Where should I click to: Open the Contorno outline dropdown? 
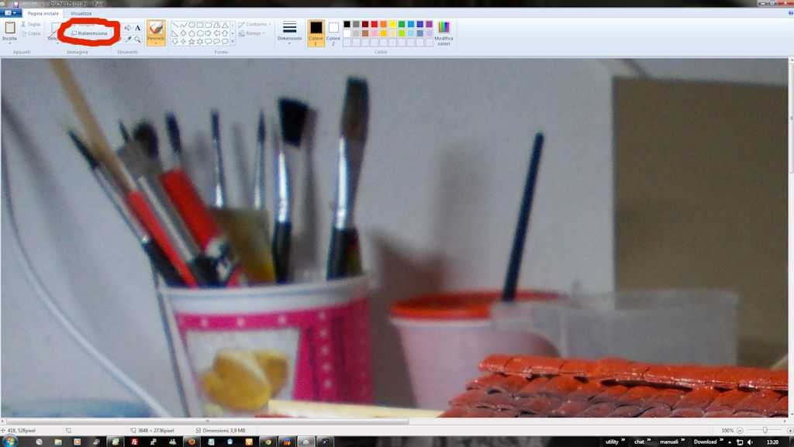[x=254, y=24]
